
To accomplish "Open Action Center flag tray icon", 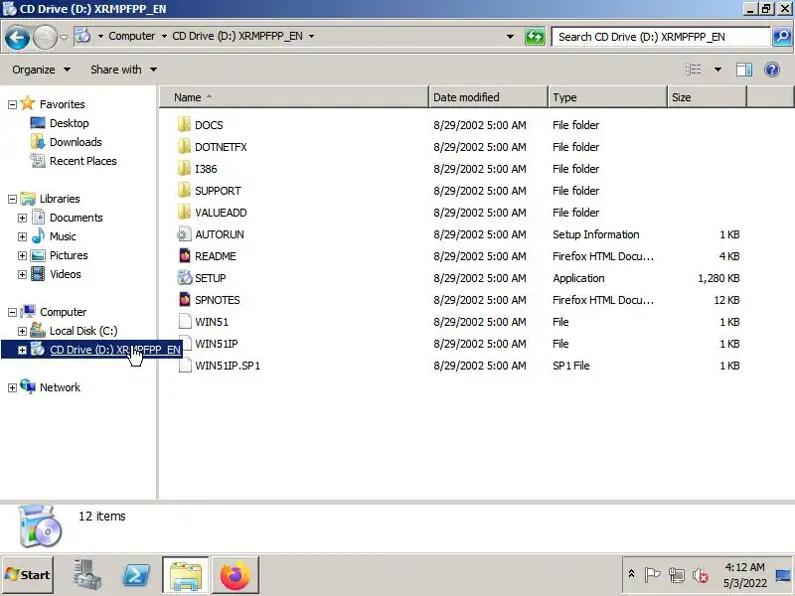I will (x=652, y=575).
